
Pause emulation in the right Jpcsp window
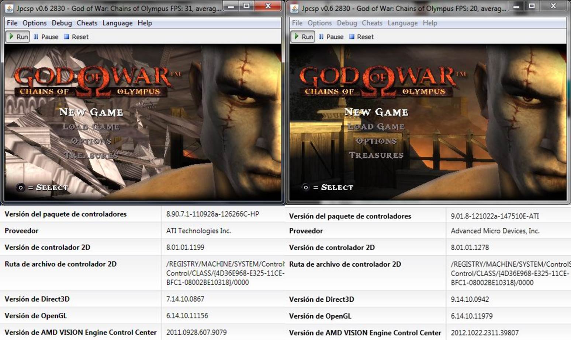click(x=331, y=37)
